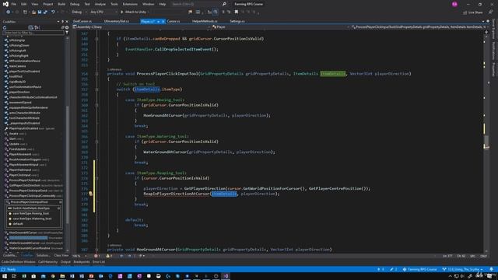Toggle auto-hide pin on CodeMaid panel
The width and height of the screenshot is (498, 280).
(x=62, y=22)
